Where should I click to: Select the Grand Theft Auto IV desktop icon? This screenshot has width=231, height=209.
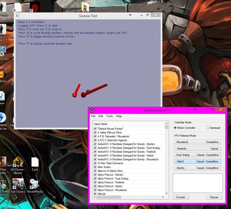click(3, 187)
